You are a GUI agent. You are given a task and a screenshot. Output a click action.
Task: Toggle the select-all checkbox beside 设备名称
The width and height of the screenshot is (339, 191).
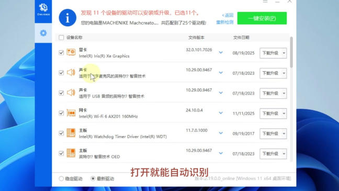click(x=61, y=38)
